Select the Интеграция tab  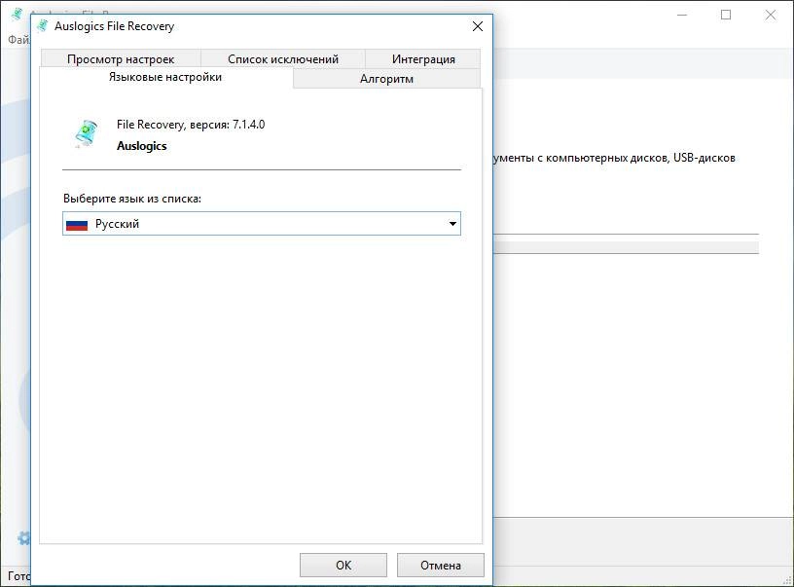[423, 58]
